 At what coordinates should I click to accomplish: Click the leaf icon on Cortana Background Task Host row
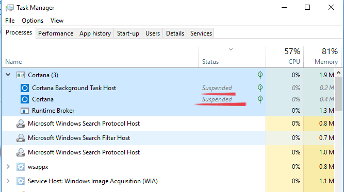tap(260, 88)
